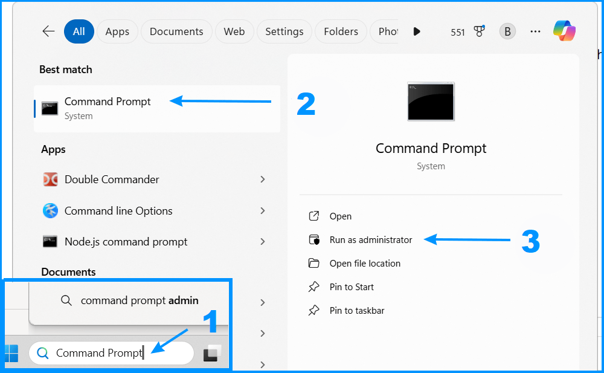Click the Double Commander app icon
Viewport: 604px width, 373px height.
(x=50, y=180)
